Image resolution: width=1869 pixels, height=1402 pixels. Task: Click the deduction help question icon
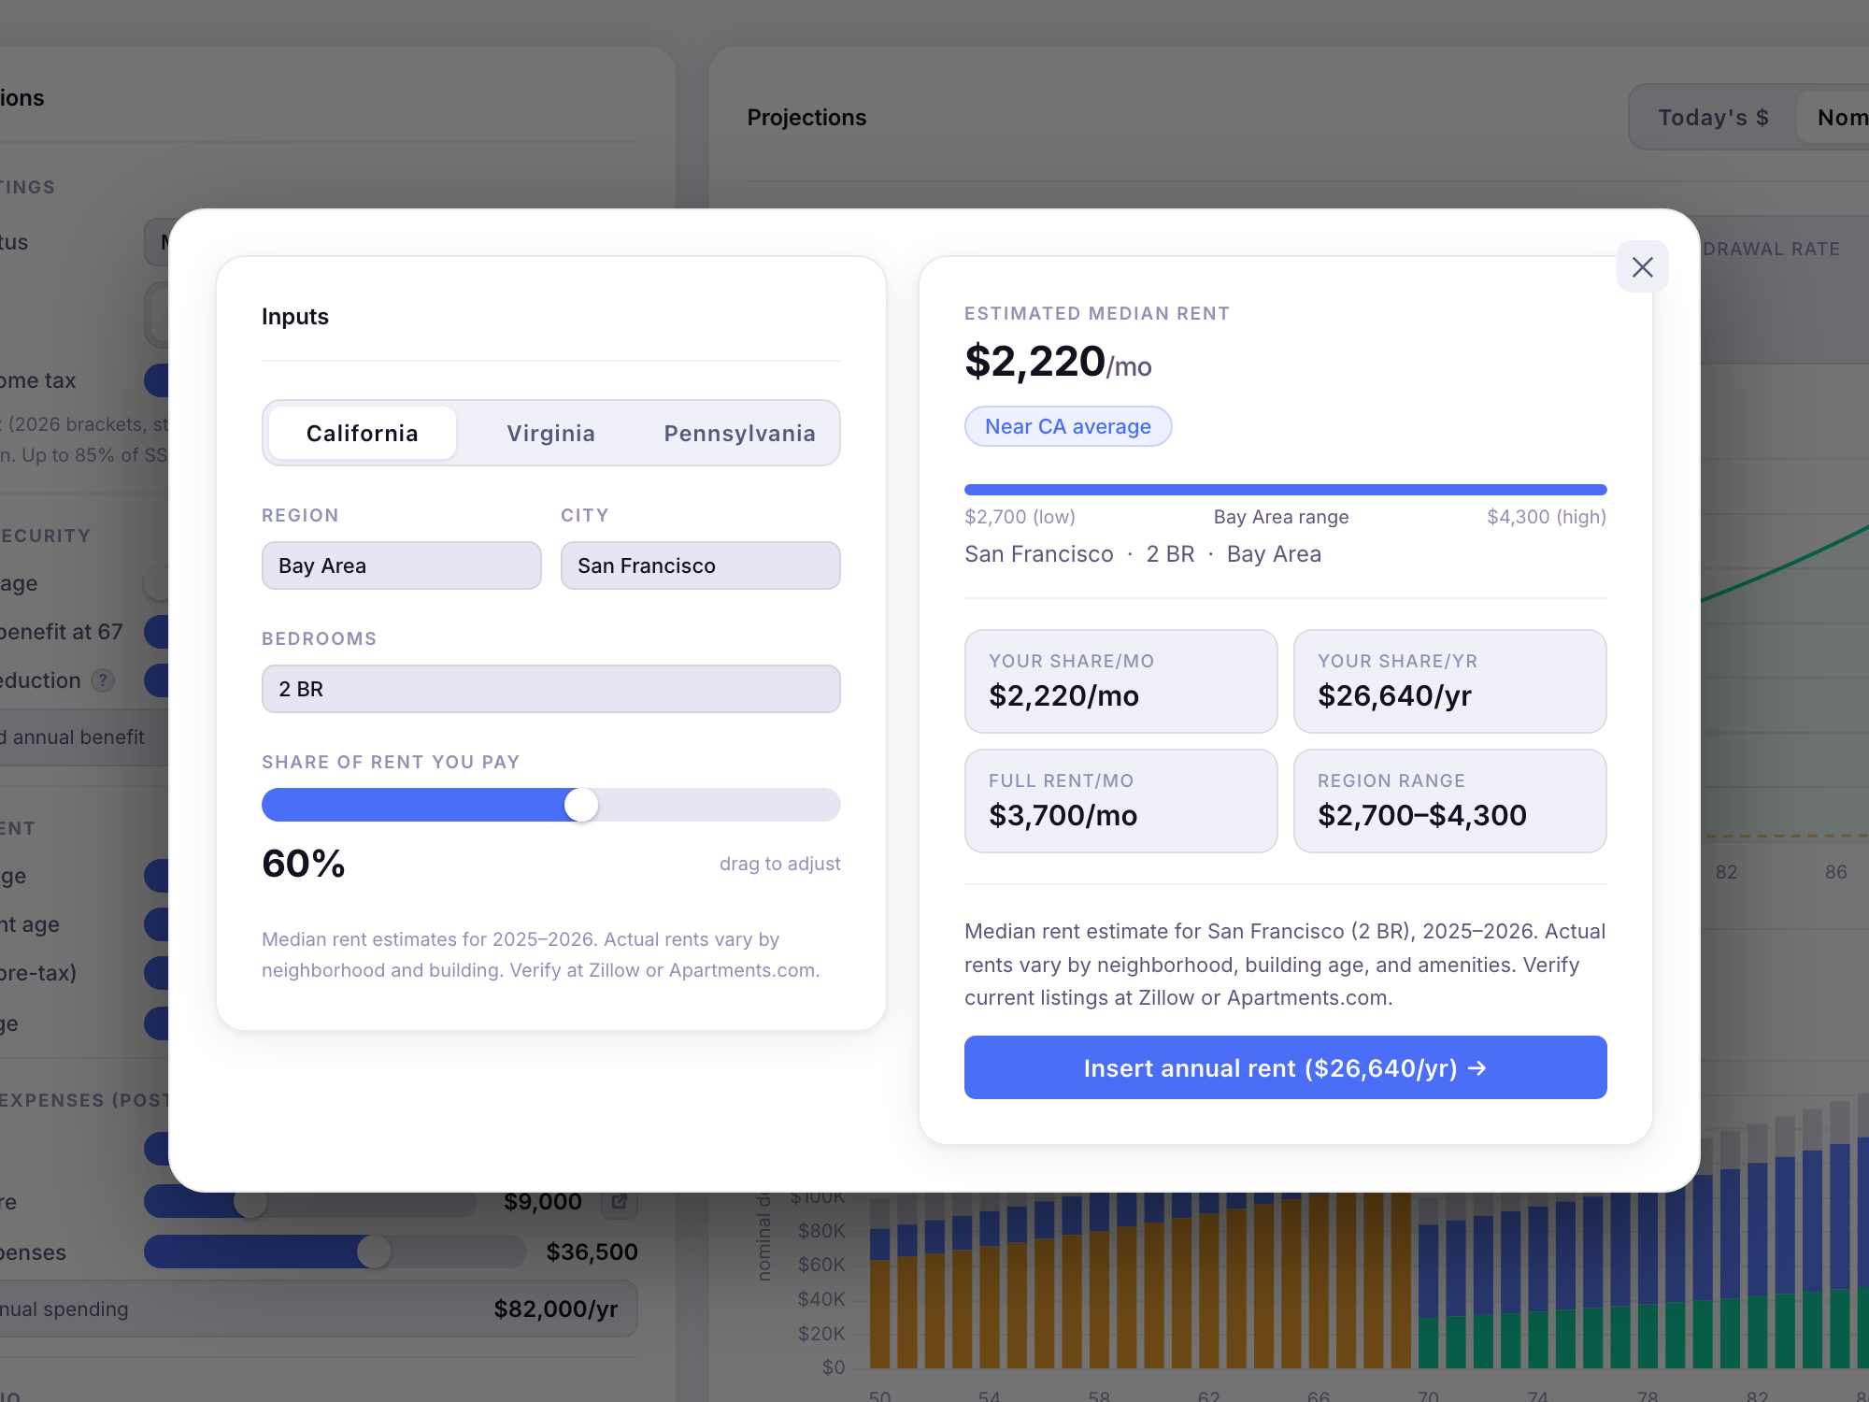tap(103, 680)
